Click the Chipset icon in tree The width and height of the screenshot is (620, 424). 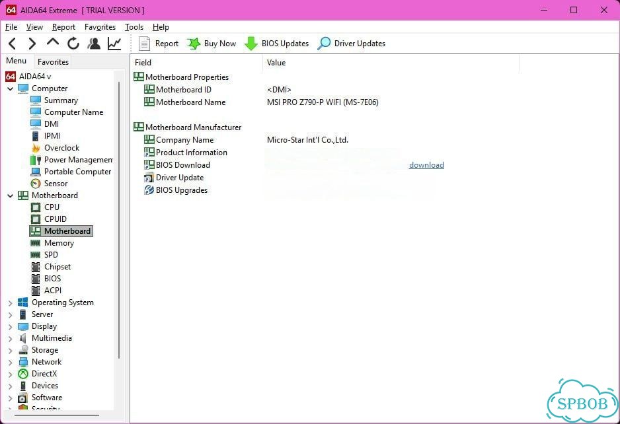pos(36,267)
